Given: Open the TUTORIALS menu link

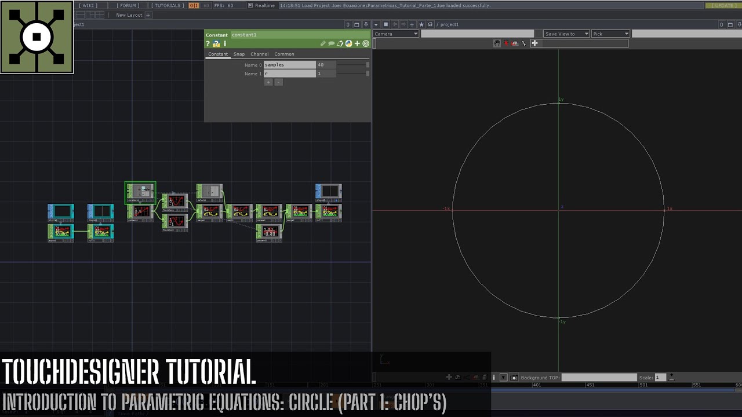Looking at the screenshot, I should [168, 5].
